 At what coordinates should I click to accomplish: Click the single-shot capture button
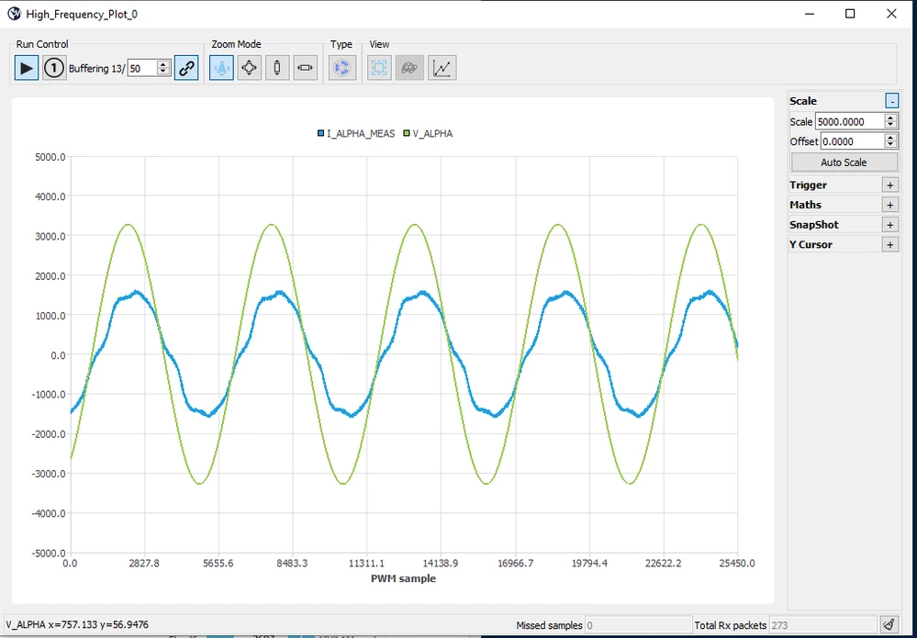54,68
